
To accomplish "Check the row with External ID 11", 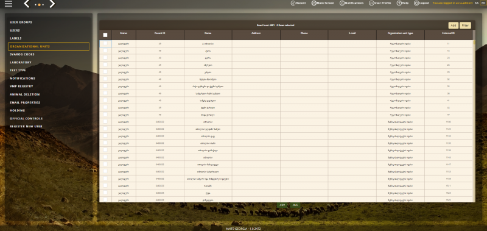I will pos(105,43).
